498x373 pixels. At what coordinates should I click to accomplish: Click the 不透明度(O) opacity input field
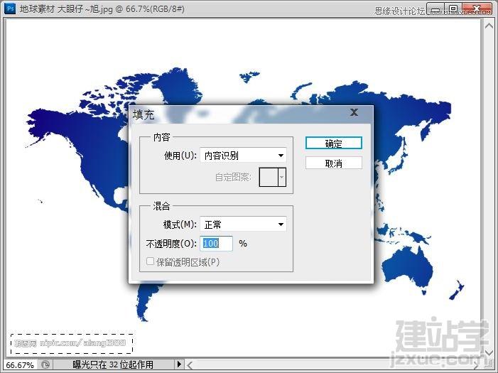[x=217, y=244]
